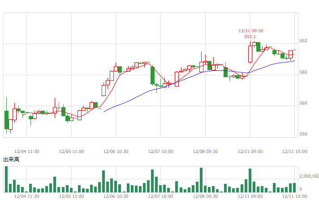
Task: Click 12/07 10:00 label under price chart
Action: click(160, 152)
